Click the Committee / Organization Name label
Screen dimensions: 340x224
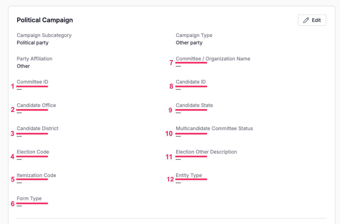213,59
